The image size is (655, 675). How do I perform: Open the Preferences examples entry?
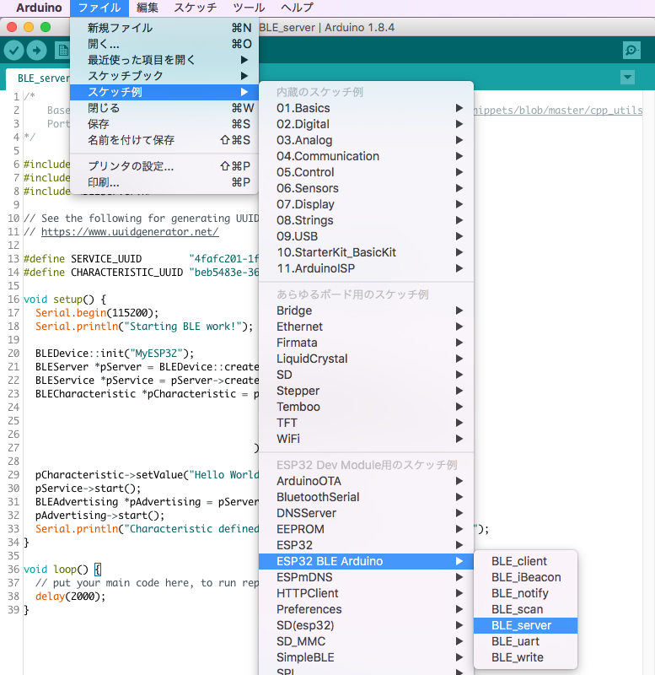click(x=367, y=609)
